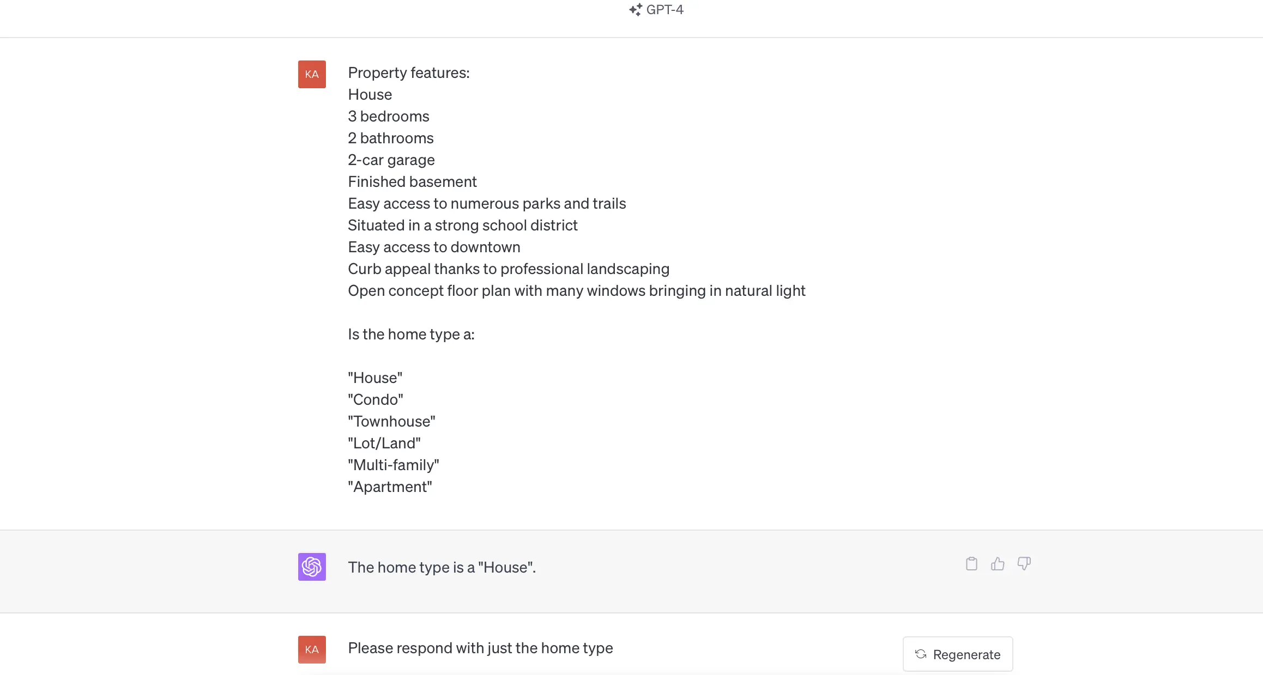
Task: Click the "Multi-family" option text
Action: click(x=394, y=465)
